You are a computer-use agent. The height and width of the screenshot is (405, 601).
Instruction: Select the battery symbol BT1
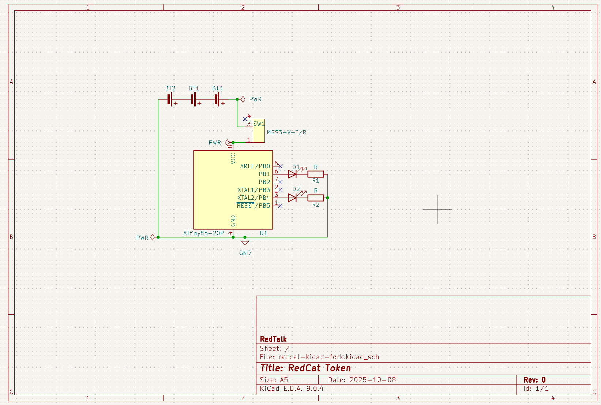pos(193,99)
